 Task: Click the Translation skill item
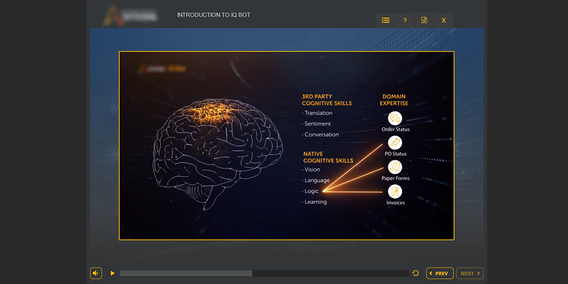tap(318, 113)
